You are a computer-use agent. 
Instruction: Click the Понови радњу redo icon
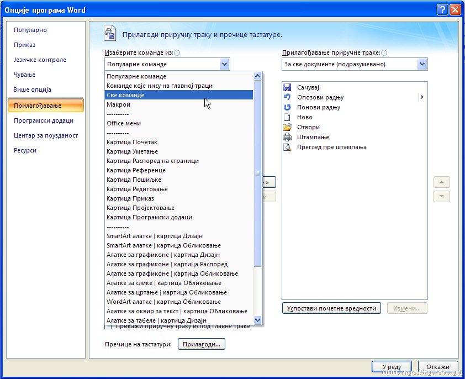tap(287, 107)
